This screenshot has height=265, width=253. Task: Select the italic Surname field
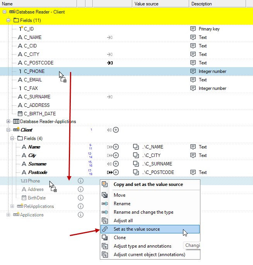click(37, 164)
